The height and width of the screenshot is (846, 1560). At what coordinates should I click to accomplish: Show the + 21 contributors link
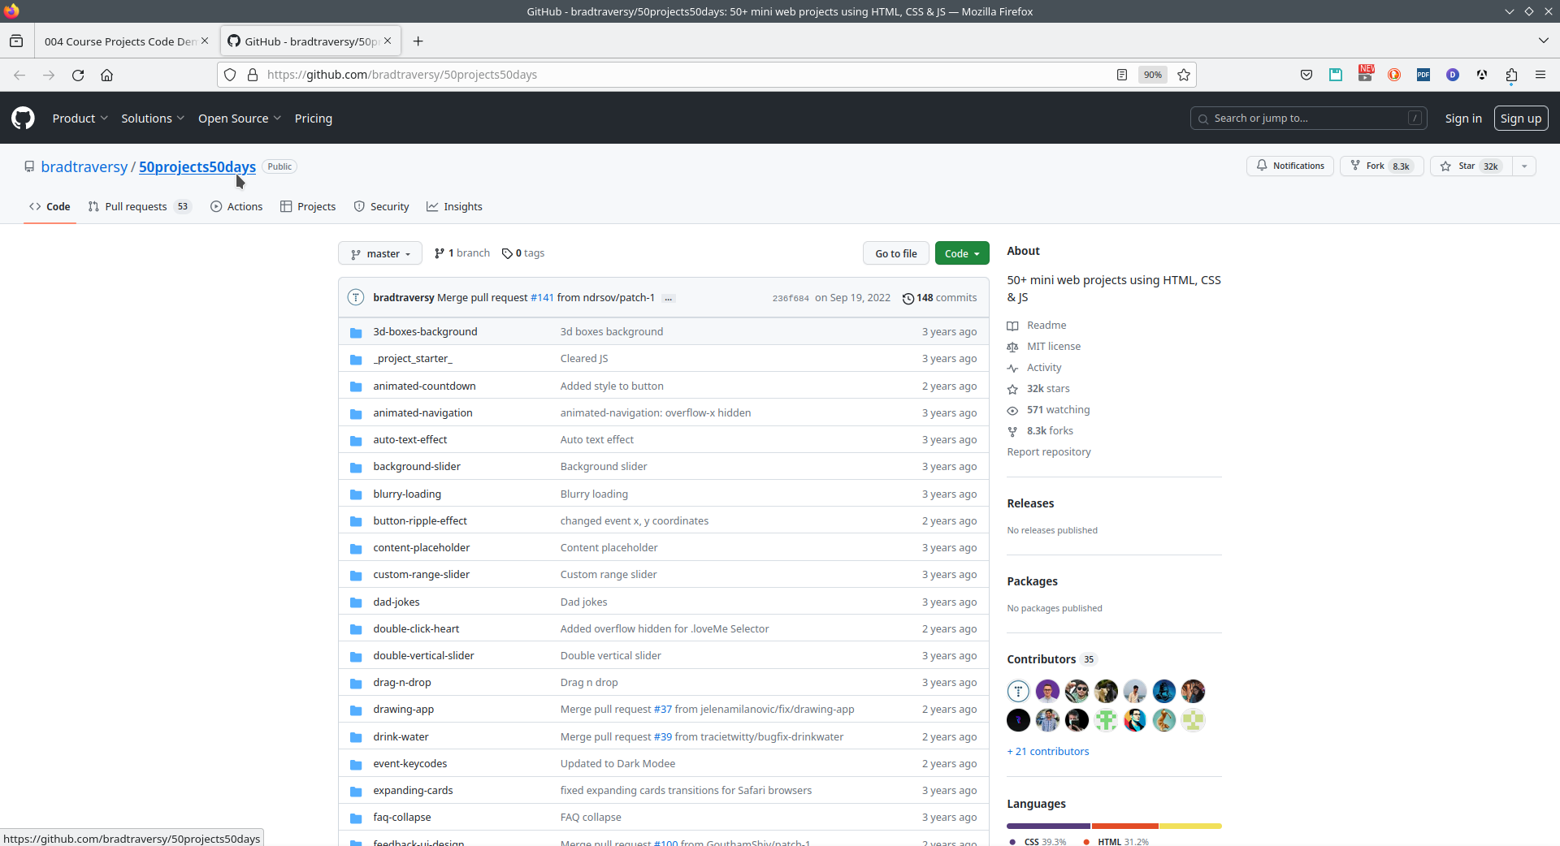[x=1048, y=752]
